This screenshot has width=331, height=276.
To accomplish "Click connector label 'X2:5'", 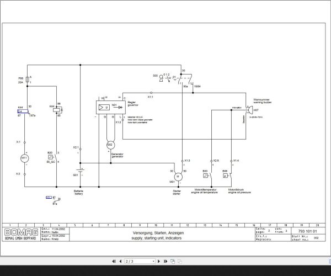I will tap(216, 161).
